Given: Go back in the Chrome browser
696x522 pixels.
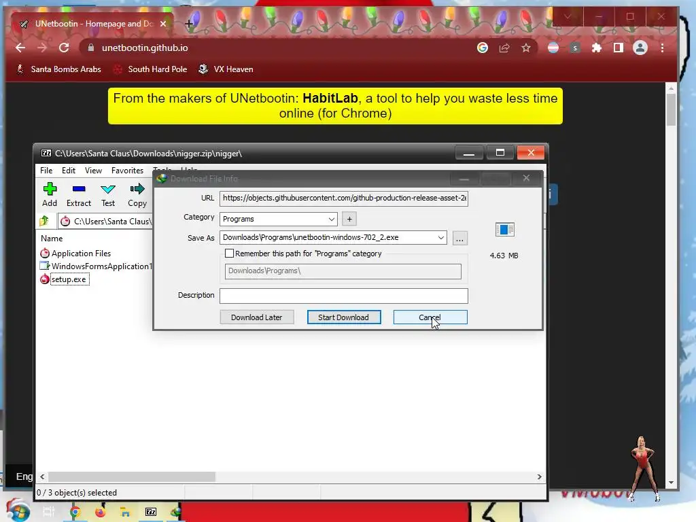Looking at the screenshot, I should [20, 48].
